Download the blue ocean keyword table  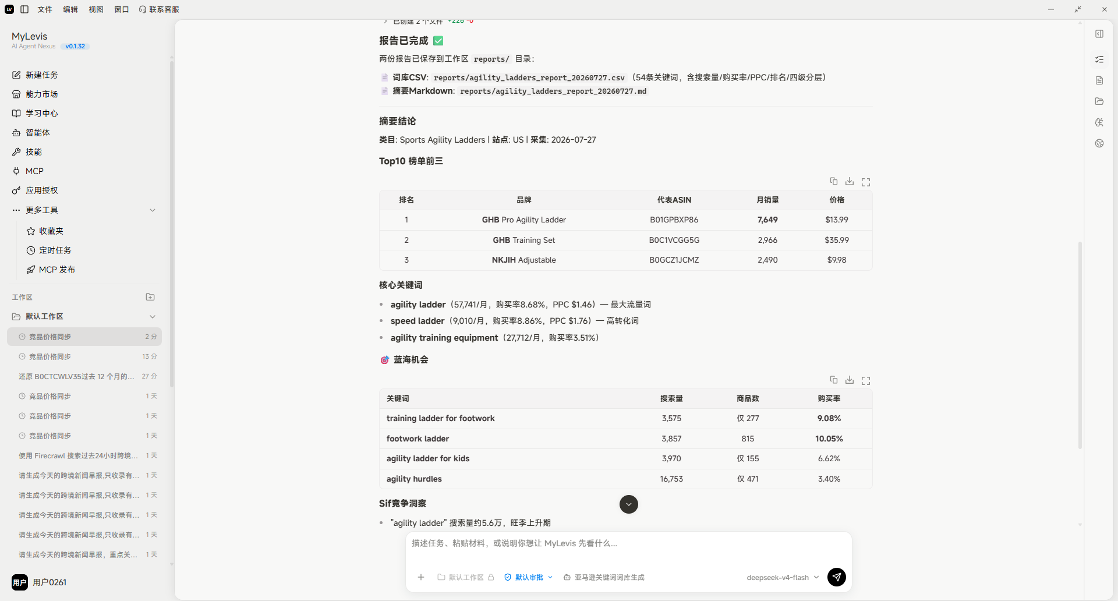tap(850, 380)
